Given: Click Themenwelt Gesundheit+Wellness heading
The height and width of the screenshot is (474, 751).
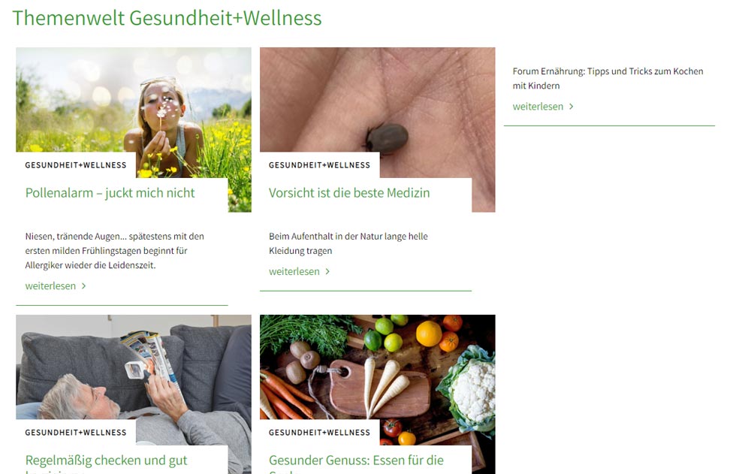Looking at the screenshot, I should click(x=167, y=18).
